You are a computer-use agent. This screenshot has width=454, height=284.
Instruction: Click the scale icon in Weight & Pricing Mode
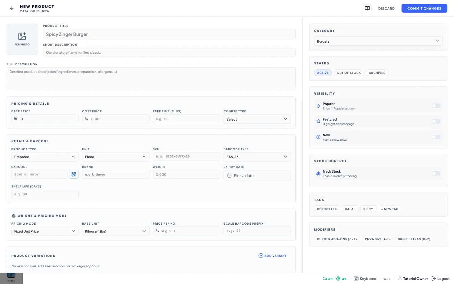point(14,216)
